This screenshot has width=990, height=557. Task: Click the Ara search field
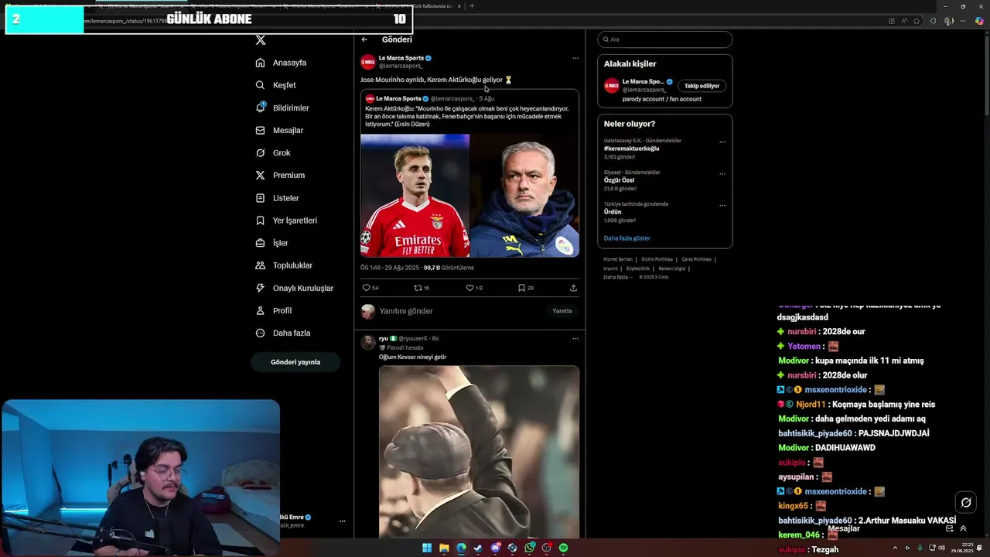pyautogui.click(x=664, y=39)
